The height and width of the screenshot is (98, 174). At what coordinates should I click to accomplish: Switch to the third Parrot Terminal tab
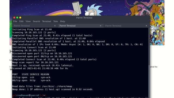[x=126, y=26]
